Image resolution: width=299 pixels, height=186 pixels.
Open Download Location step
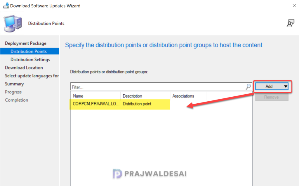point(24,67)
